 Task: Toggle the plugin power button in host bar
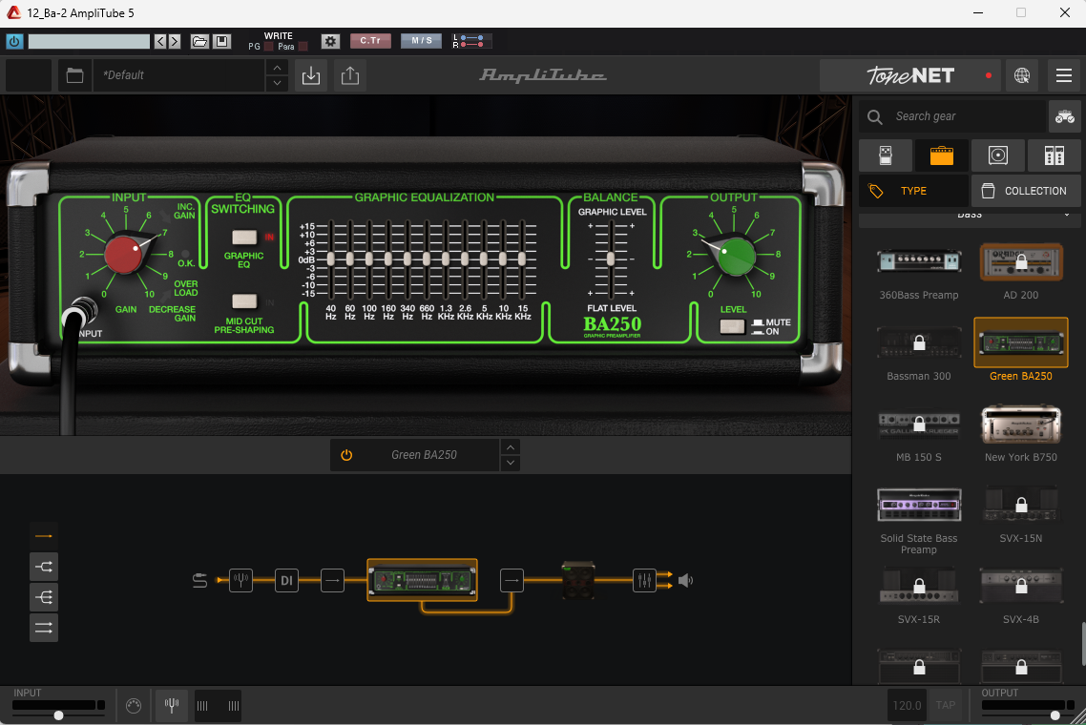click(14, 42)
